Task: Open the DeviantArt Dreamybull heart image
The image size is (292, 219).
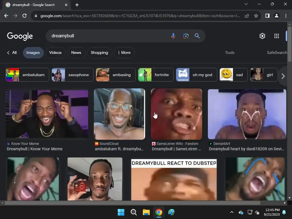Action: coord(247,114)
